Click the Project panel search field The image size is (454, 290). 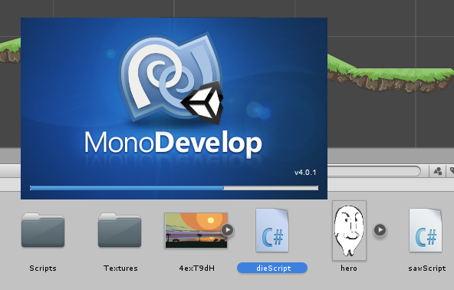373,171
